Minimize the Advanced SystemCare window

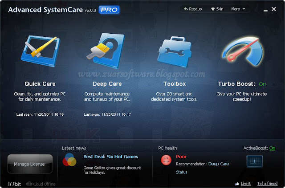265,10
